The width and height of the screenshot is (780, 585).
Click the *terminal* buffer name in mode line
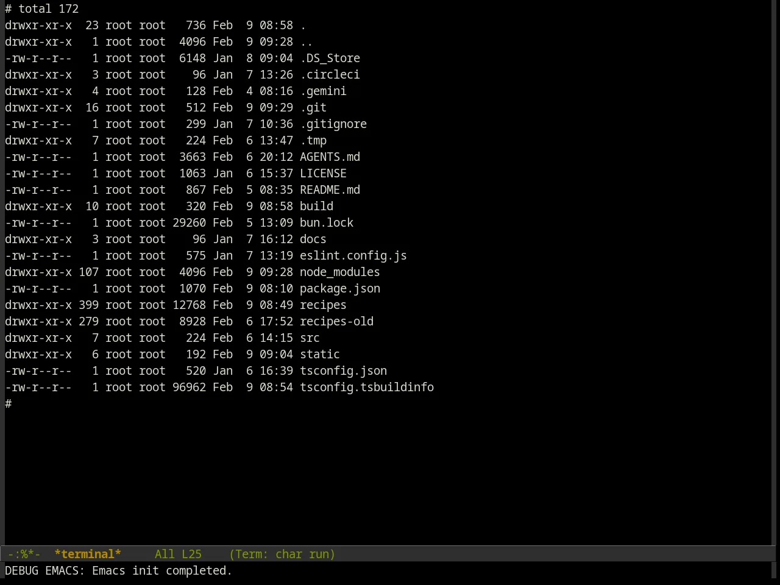[x=88, y=554]
